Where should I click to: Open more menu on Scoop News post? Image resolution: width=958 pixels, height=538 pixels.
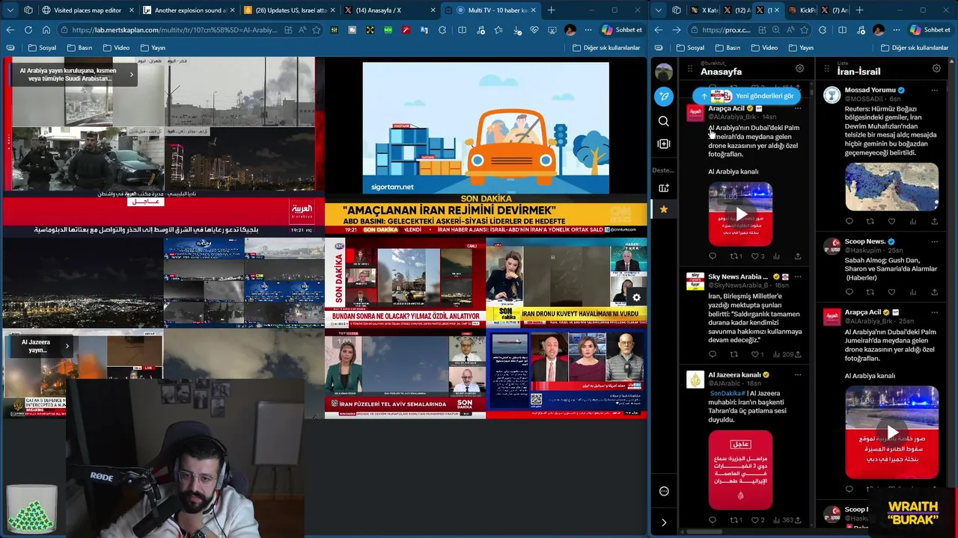coord(935,241)
